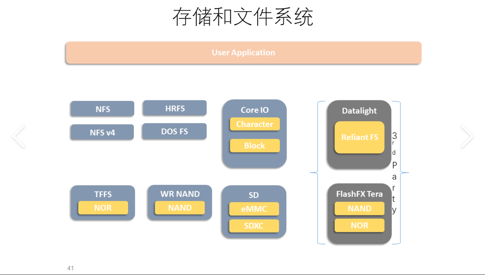Click the Character box in Core IO

pyautogui.click(x=255, y=124)
